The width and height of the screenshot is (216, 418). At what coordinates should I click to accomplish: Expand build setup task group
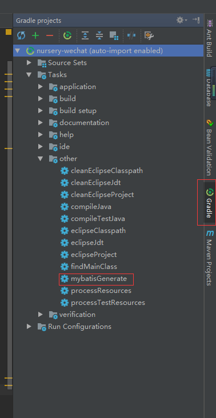click(x=41, y=111)
